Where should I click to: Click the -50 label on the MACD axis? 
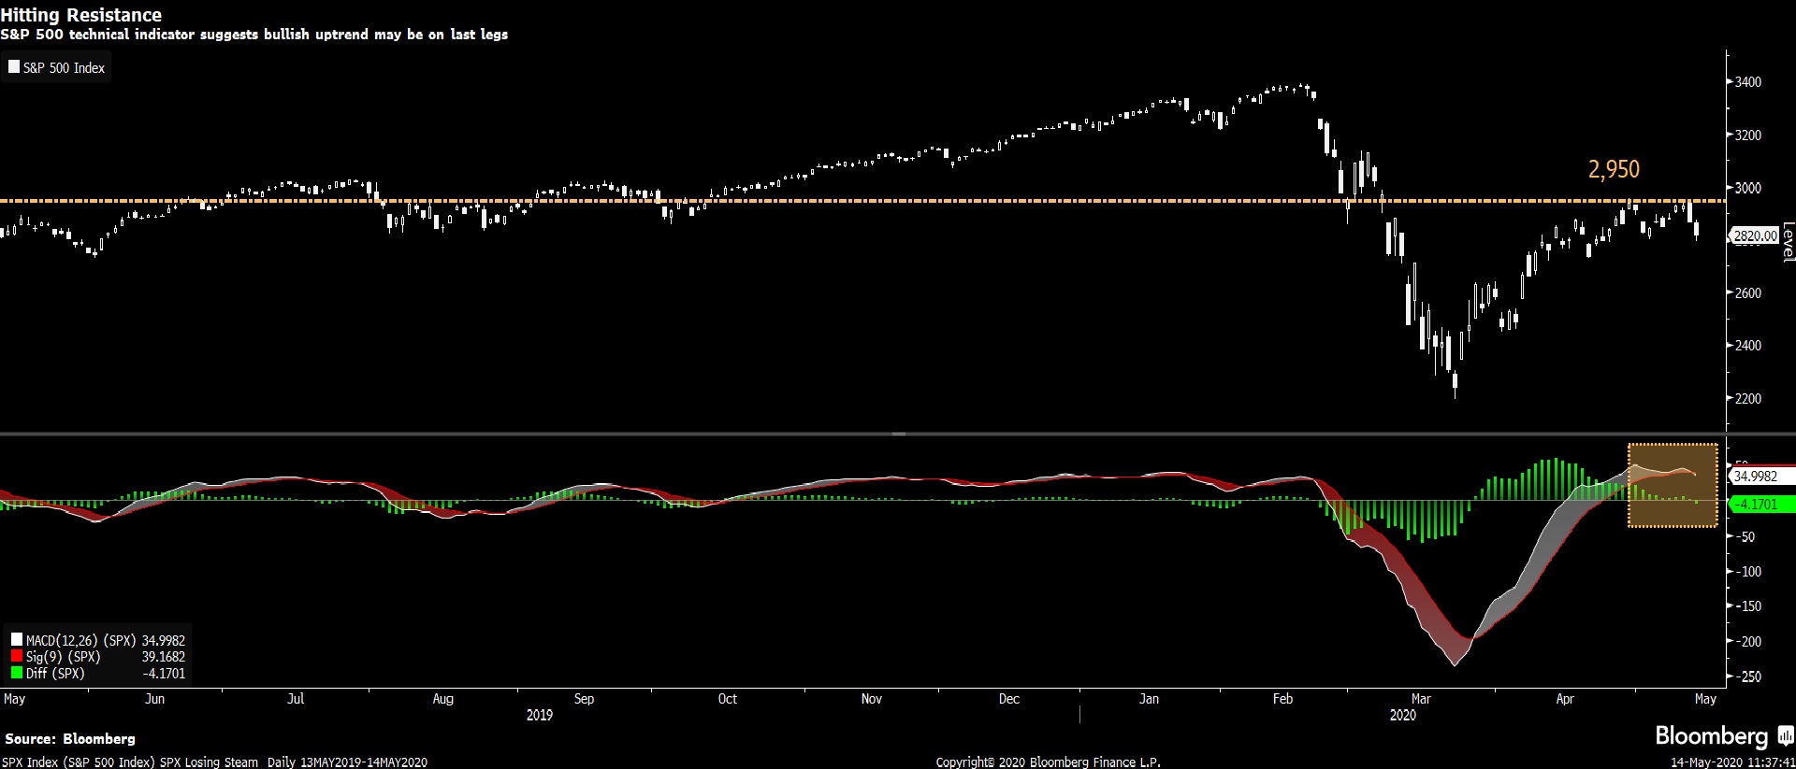tap(1745, 536)
